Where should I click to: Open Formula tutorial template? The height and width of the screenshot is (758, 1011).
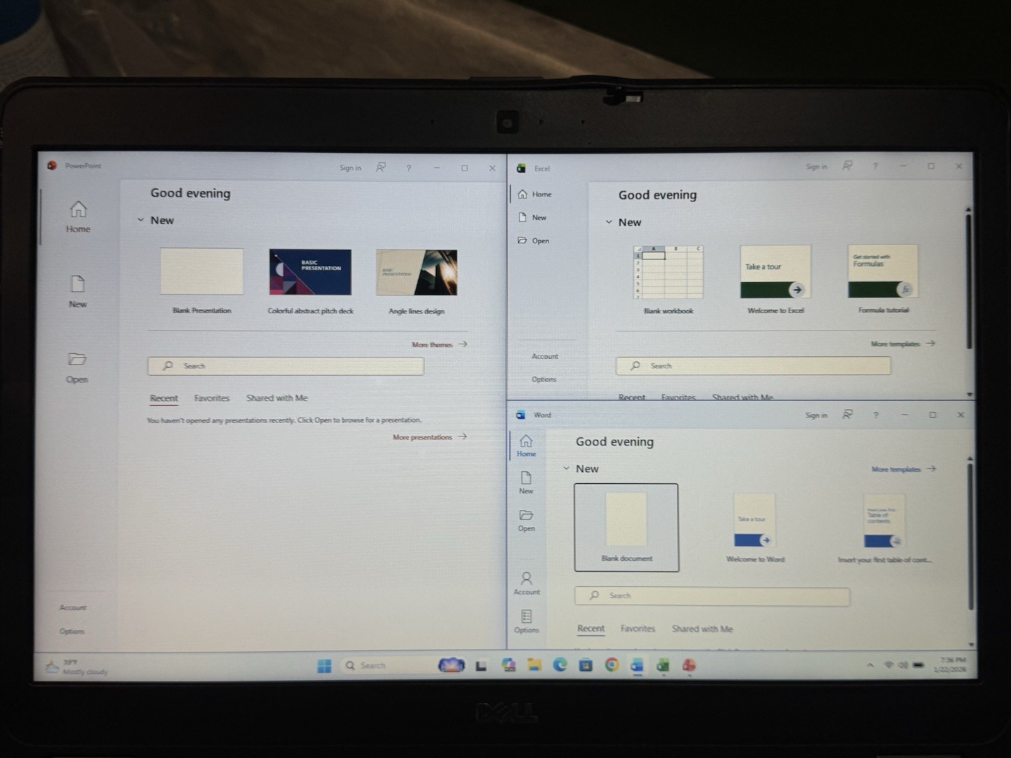883,271
